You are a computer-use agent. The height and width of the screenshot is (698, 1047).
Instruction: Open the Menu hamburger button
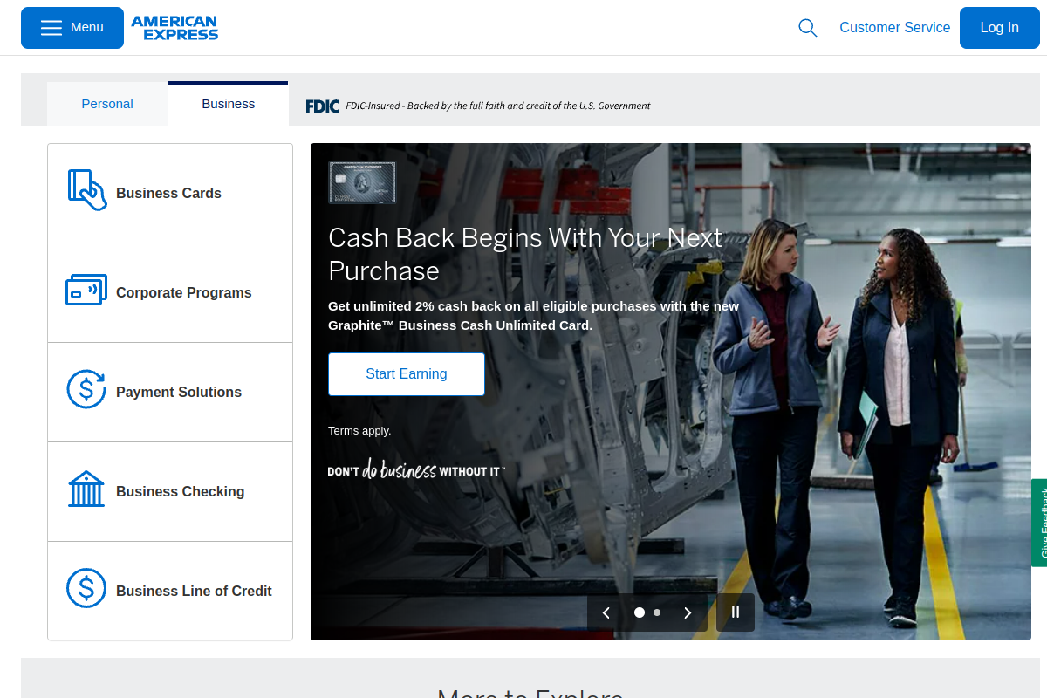pyautogui.click(x=72, y=28)
